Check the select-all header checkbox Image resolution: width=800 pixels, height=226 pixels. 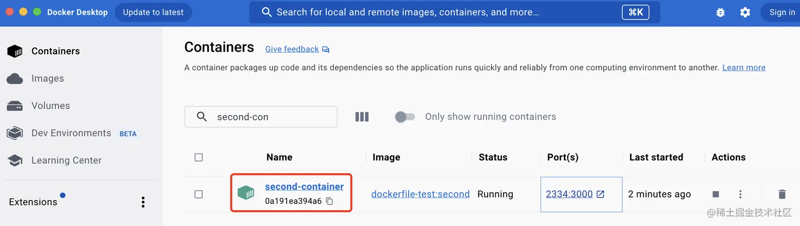click(198, 157)
